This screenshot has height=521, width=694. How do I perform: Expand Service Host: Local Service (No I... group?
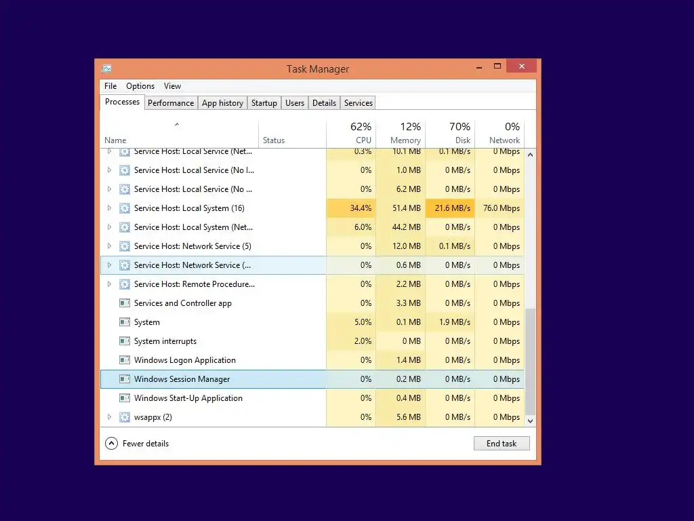[109, 170]
